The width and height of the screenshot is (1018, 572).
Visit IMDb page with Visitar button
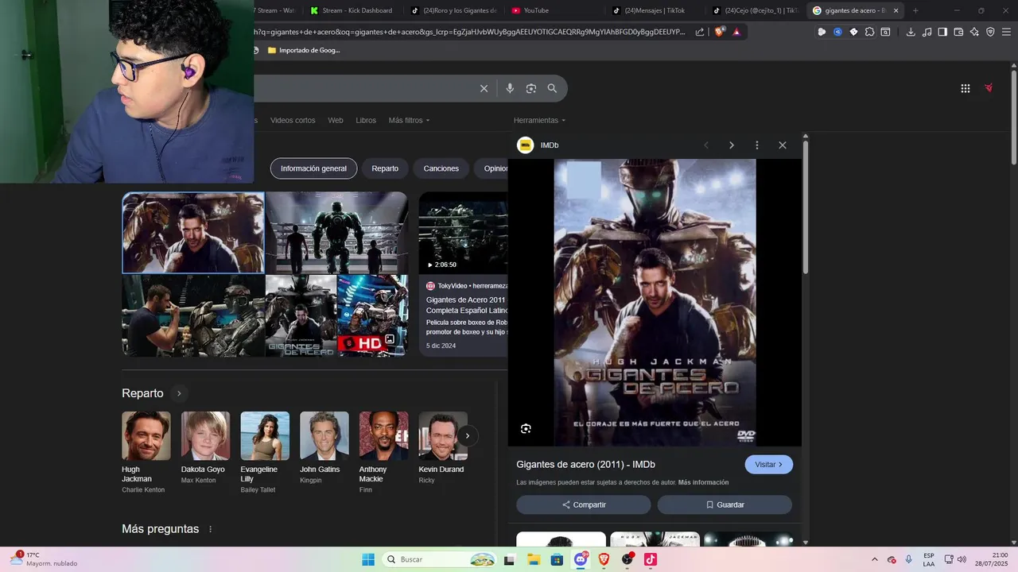(x=768, y=465)
